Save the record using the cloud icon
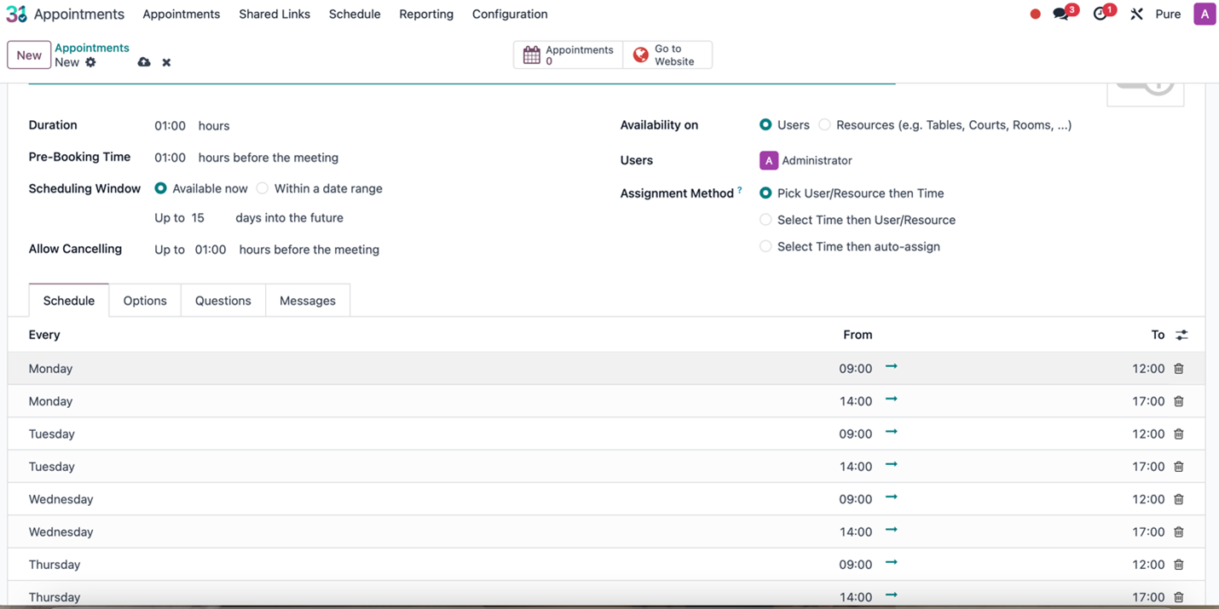Viewport: 1219px width, 609px height. (143, 61)
